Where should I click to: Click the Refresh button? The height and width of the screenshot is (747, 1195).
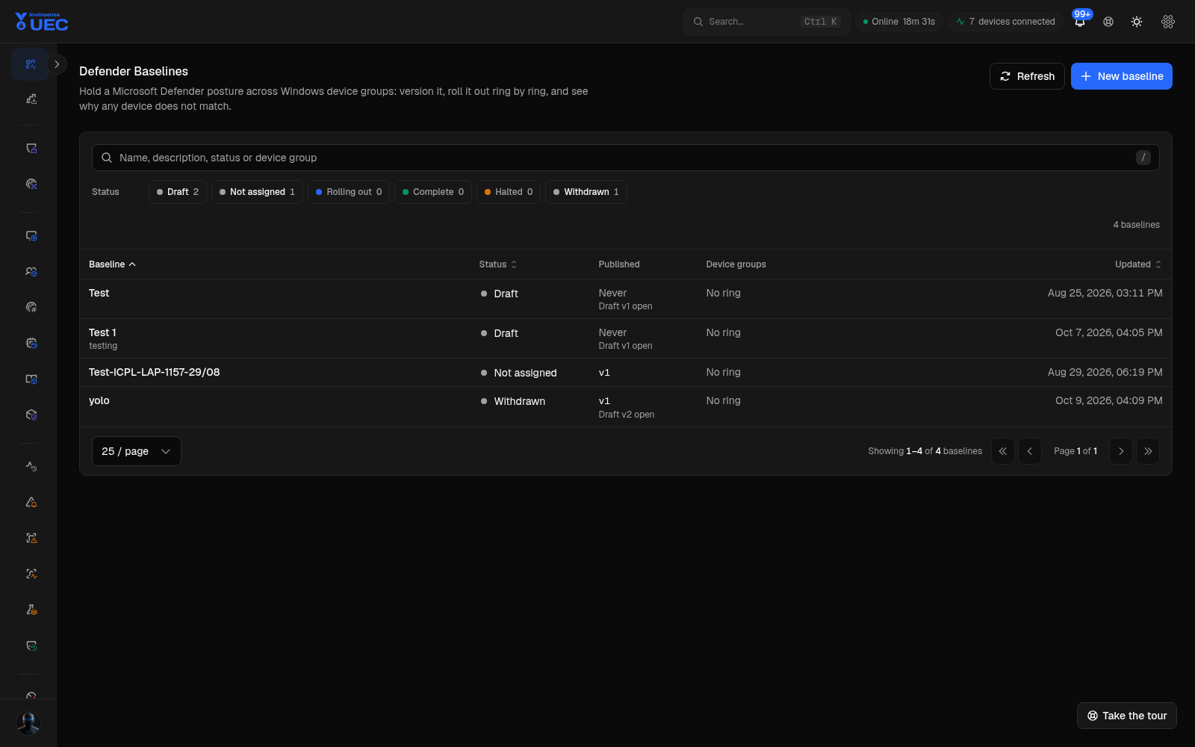click(x=1027, y=76)
